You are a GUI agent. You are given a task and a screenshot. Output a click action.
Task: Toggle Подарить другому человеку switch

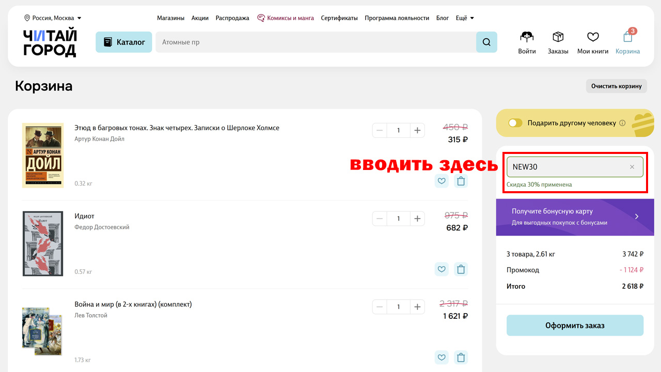[515, 123]
